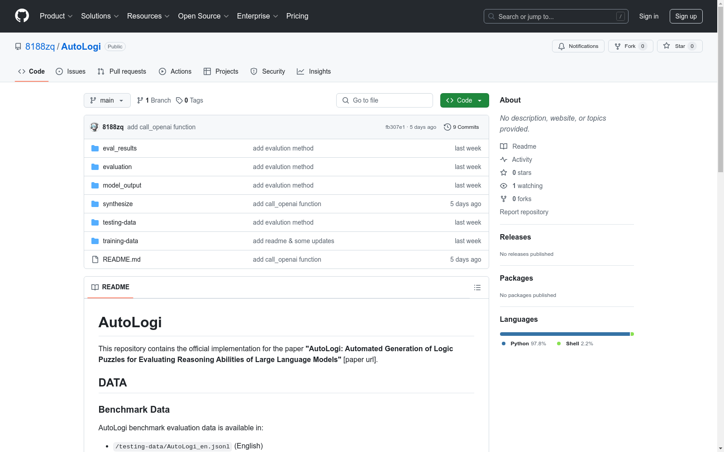Click the repository book icon beside 8188zq
Viewport: 724px width, 452px height.
click(x=18, y=47)
